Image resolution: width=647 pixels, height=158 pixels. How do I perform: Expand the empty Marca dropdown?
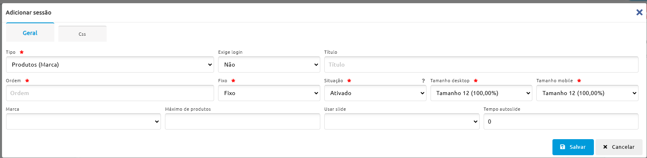click(x=83, y=122)
